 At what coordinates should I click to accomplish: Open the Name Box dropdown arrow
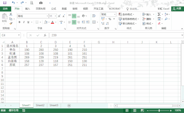(x=19, y=35)
